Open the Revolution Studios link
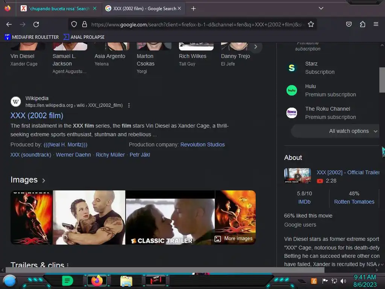Screen dimensions: 385x289 203,144
